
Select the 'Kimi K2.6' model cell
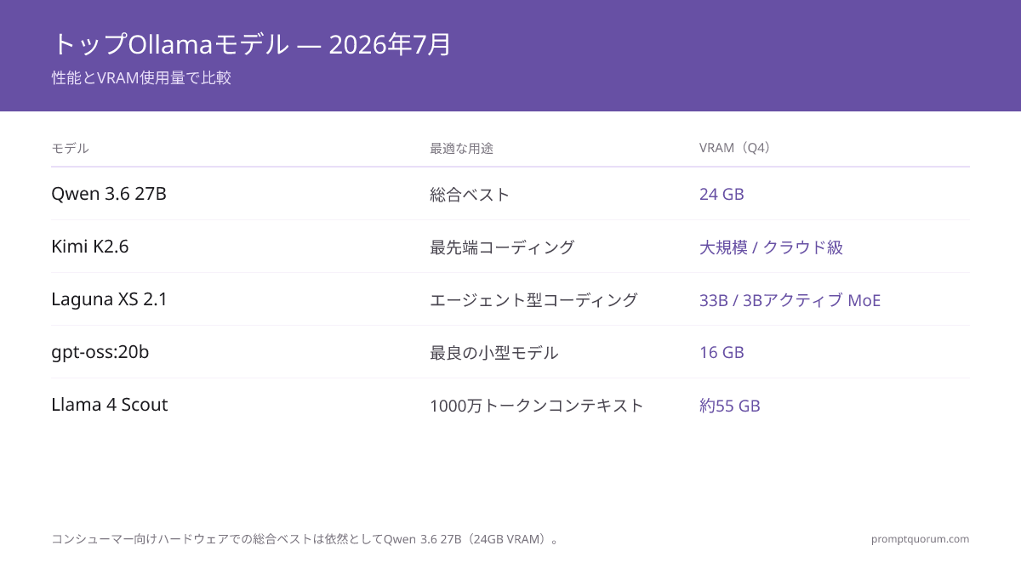(x=90, y=247)
